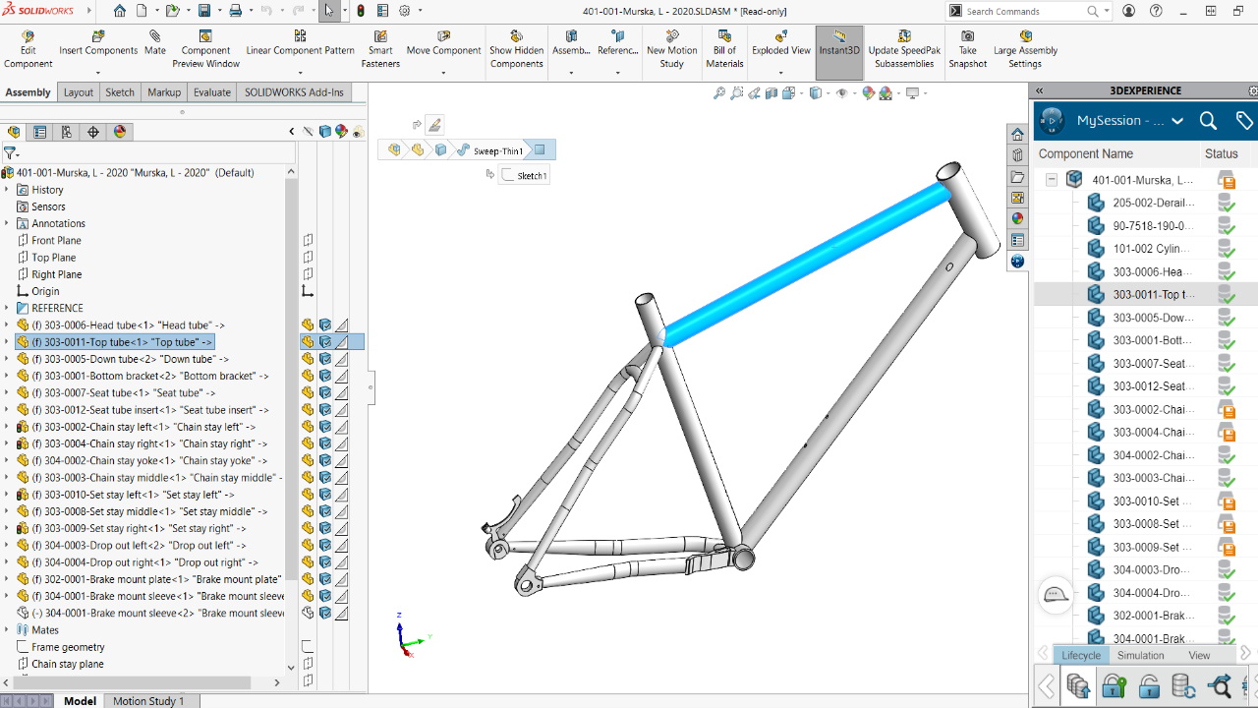This screenshot has height=708, width=1258.
Task: Toggle the Instant3D button
Action: (x=839, y=49)
